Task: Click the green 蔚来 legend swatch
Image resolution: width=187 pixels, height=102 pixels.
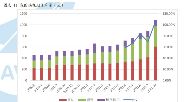Action: tap(82, 100)
